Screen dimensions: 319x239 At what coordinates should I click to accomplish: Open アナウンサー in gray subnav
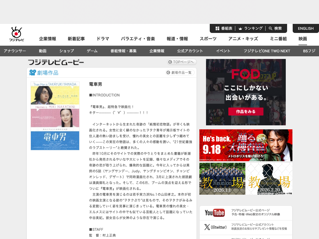pyautogui.click(x=15, y=51)
